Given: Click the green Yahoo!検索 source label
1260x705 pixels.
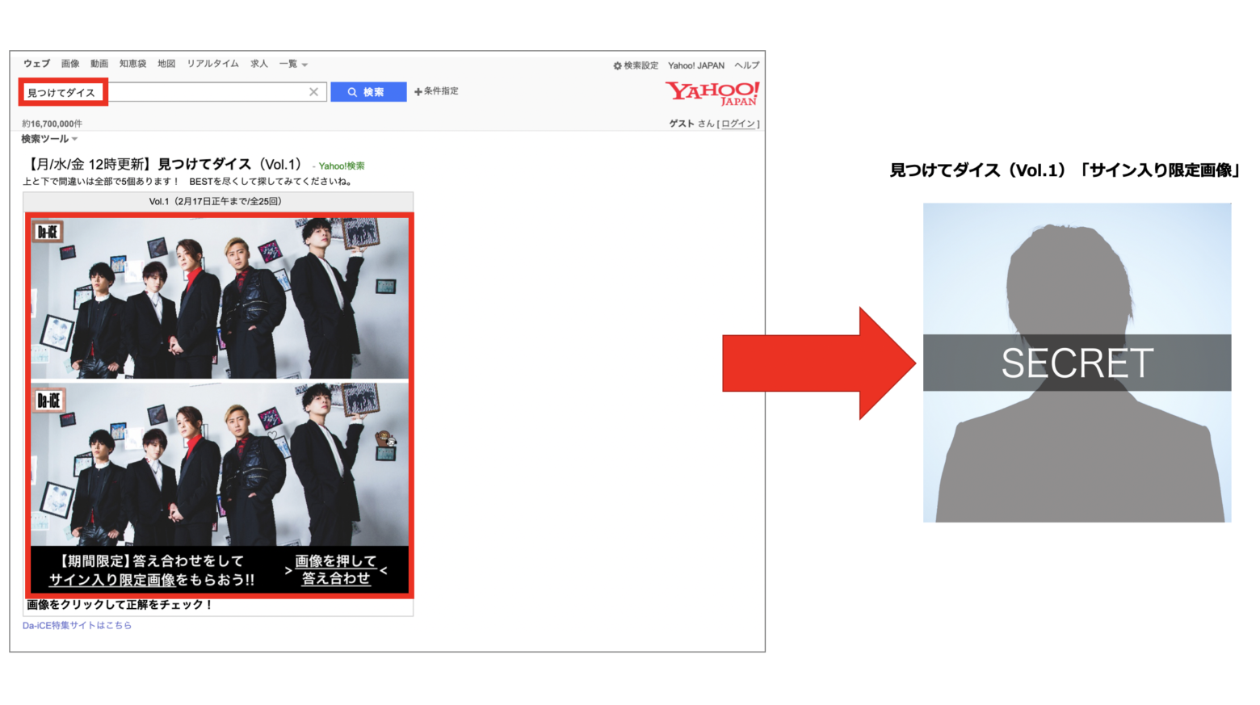Looking at the screenshot, I should coord(341,166).
